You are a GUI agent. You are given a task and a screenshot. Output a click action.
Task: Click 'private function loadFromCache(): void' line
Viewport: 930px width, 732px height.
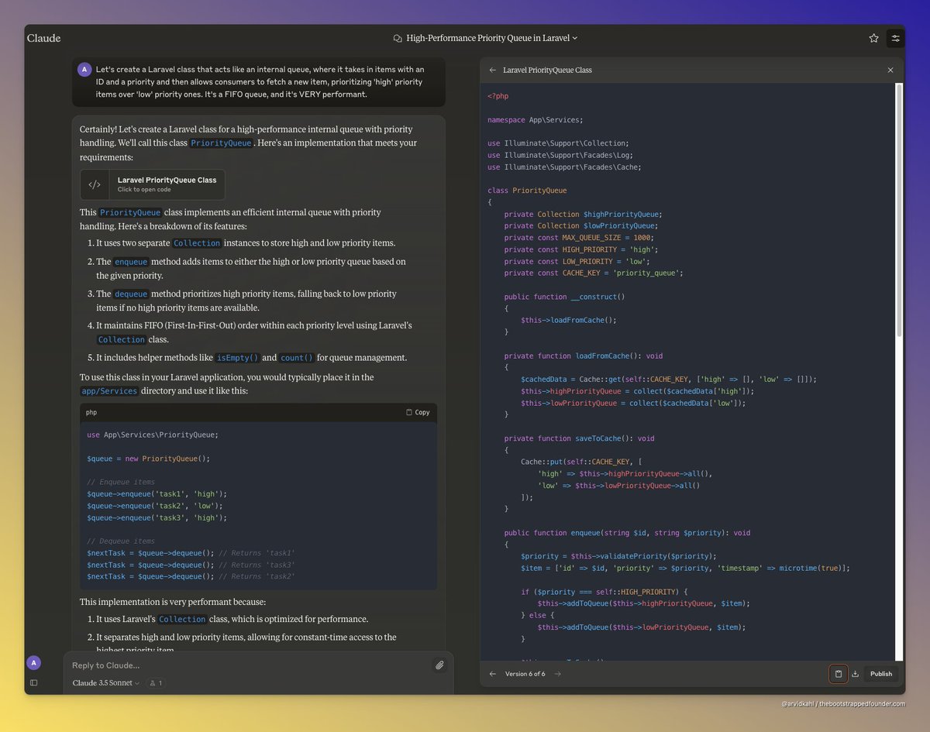click(x=583, y=356)
